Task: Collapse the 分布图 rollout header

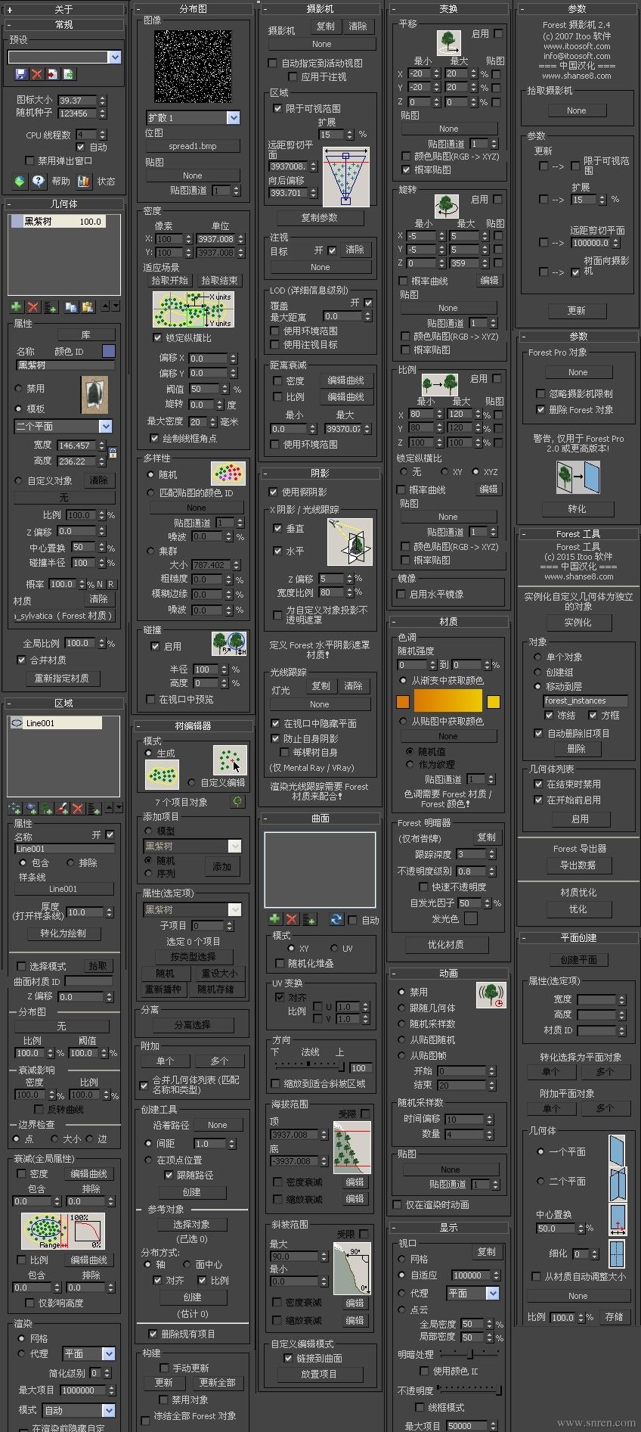Action: 193,8
